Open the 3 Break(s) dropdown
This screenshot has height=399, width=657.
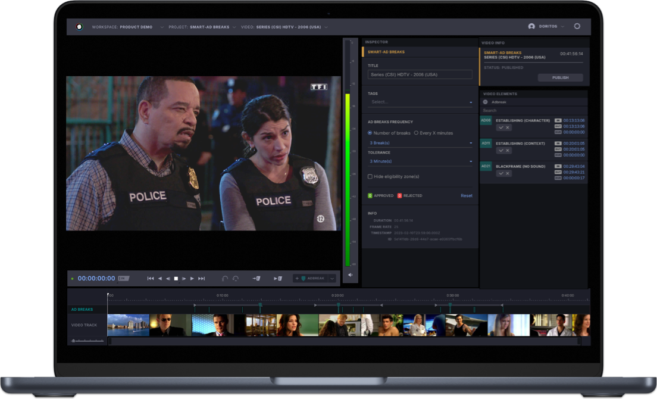click(x=420, y=143)
